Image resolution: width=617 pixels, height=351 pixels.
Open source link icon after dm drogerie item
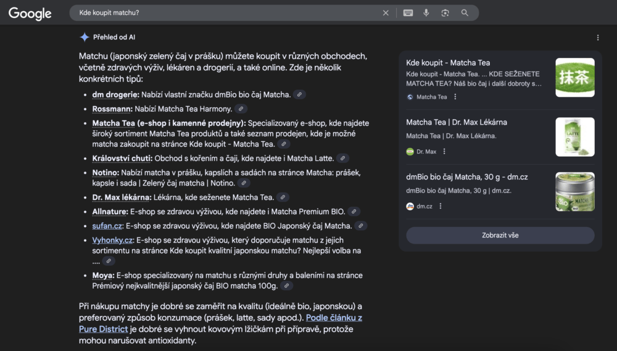(299, 94)
